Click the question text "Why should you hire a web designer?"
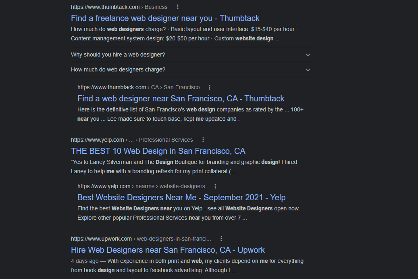This screenshot has height=279, width=418. 118,55
